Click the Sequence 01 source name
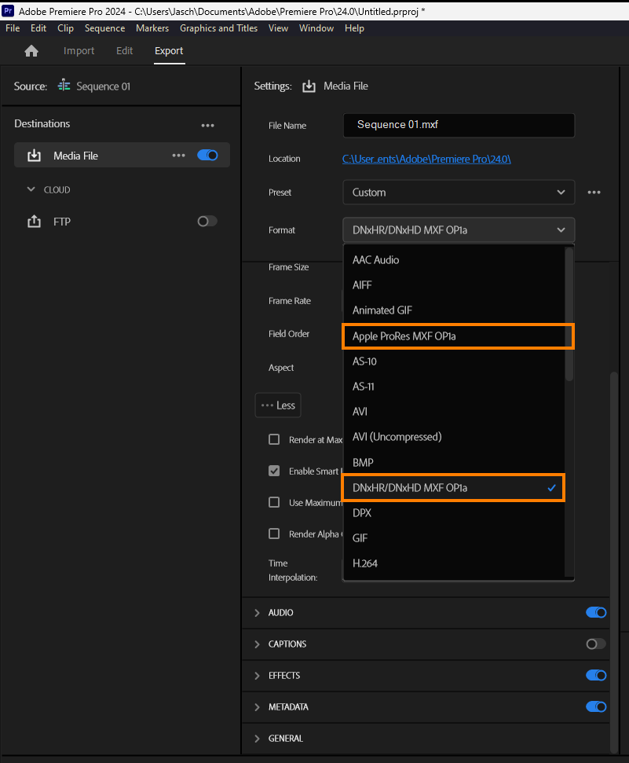629x763 pixels. (x=103, y=86)
